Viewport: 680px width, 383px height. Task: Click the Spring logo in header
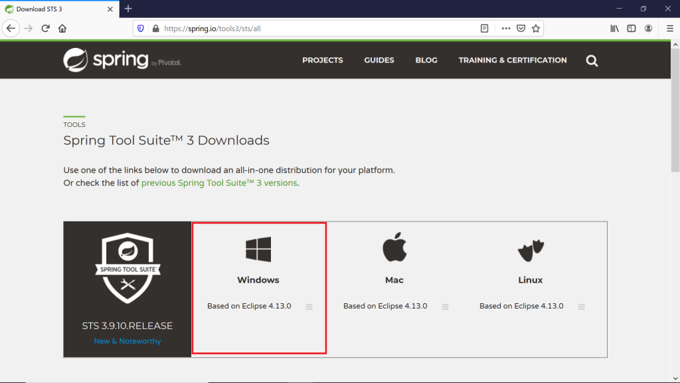pos(122,60)
